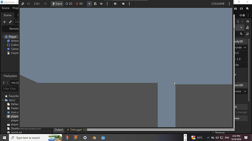The image size is (252, 141).
Task: Select the SlowMovementData.tres file
Action: click(24, 129)
